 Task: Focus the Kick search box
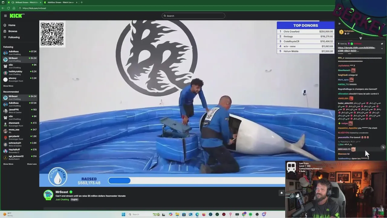[x=193, y=16]
